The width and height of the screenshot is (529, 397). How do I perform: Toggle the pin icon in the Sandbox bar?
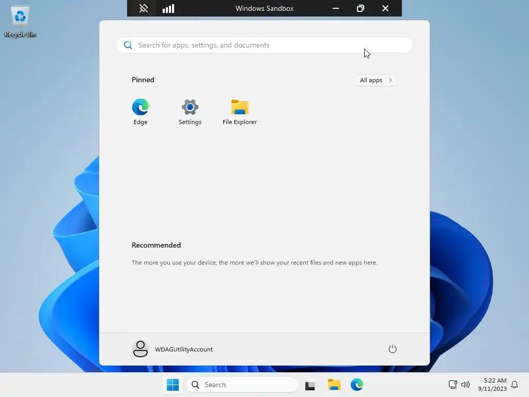[144, 8]
